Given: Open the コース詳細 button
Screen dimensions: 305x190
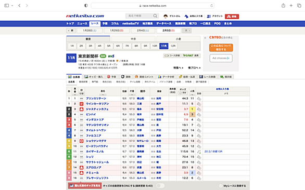Looking at the screenshot, I should point(172,56).
